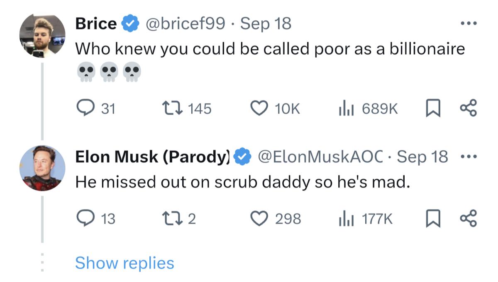Bookmark the Elon Musk (Parody) tweet
Viewport: 498px width, 282px height.
click(x=432, y=218)
